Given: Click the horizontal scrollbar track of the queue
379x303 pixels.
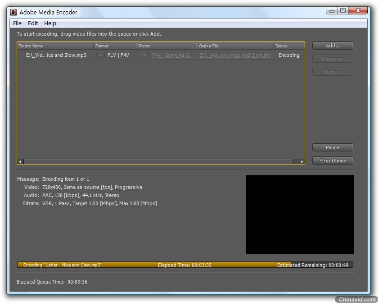Looking at the screenshot, I should 158,161.
